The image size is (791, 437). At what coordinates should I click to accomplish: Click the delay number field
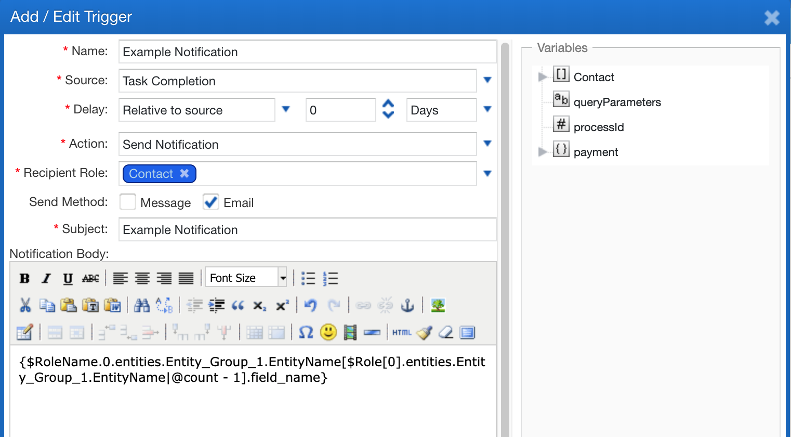pos(341,110)
